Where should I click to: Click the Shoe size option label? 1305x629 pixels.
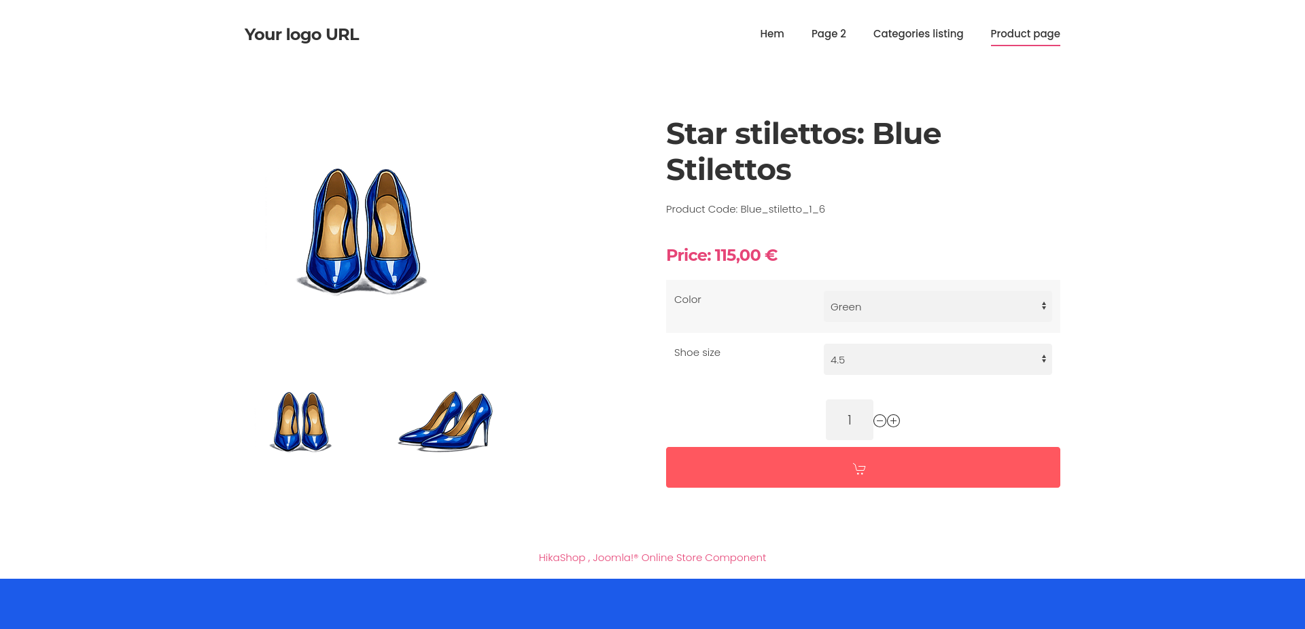point(697,353)
